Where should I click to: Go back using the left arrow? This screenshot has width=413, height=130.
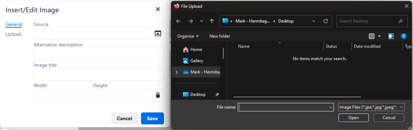[178, 21]
